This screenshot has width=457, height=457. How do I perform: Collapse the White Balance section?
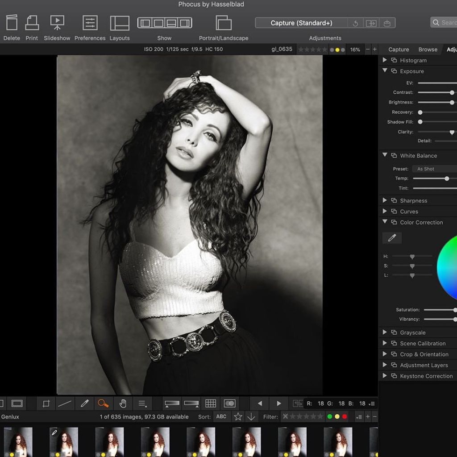click(385, 155)
